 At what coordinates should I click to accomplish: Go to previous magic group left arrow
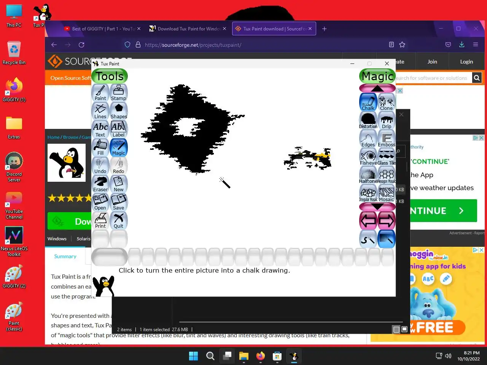[x=368, y=221]
